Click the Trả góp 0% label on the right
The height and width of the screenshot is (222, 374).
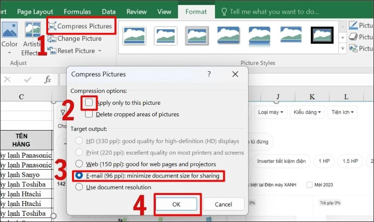(330, 203)
